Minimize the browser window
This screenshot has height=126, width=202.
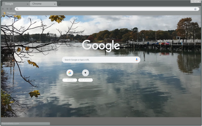(x=193, y=2)
